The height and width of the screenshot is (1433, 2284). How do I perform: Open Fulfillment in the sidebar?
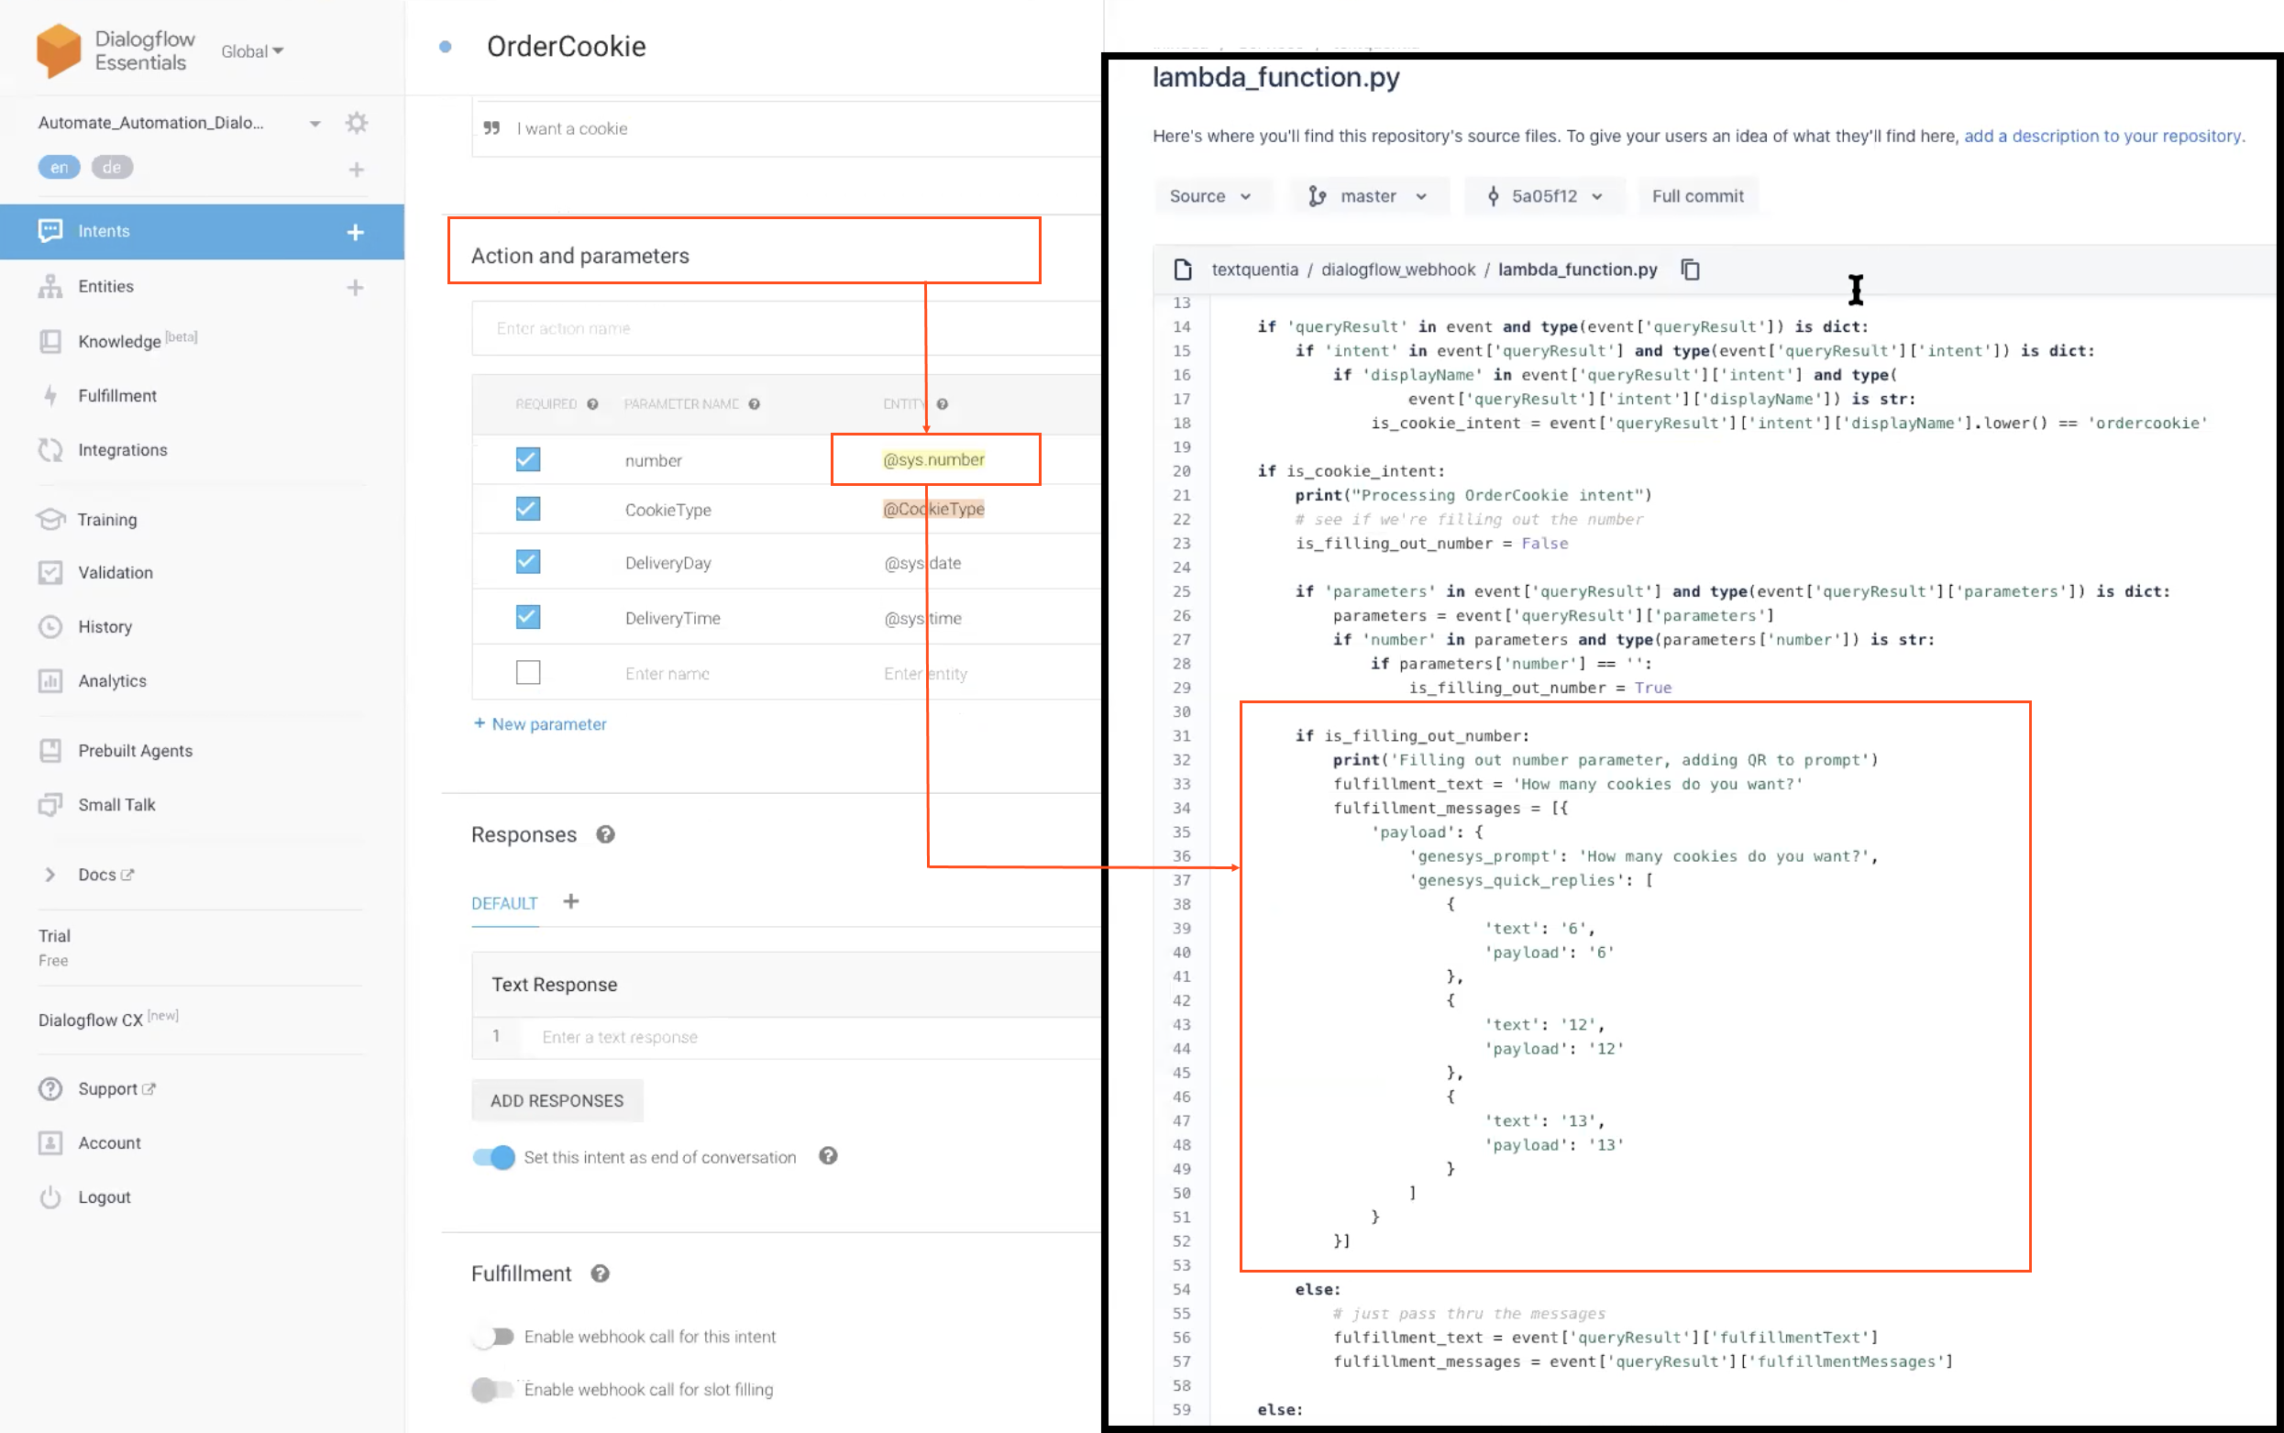116,396
